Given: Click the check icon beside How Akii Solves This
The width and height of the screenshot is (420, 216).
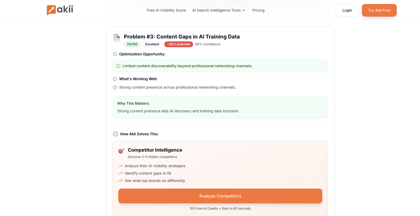Looking at the screenshot, I should pyautogui.click(x=115, y=134).
